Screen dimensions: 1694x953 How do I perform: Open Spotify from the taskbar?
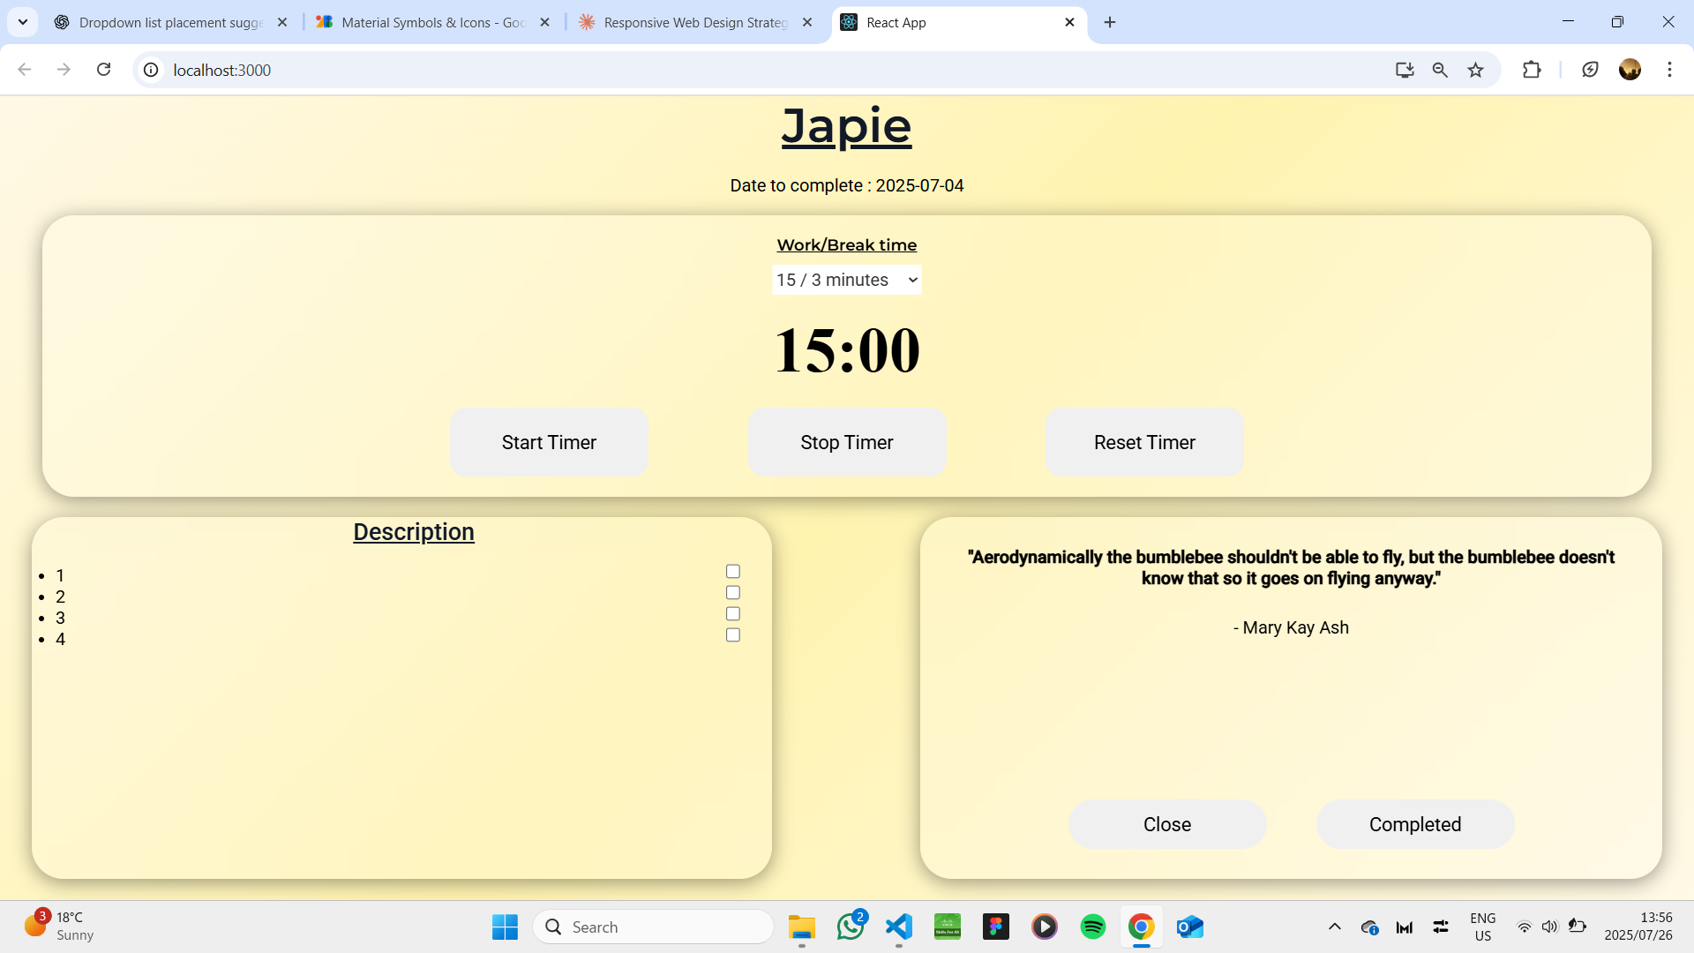click(1092, 927)
